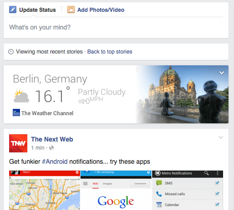This screenshot has width=234, height=210.
Task: Open The Weather Channel link
Action: [x=47, y=113]
